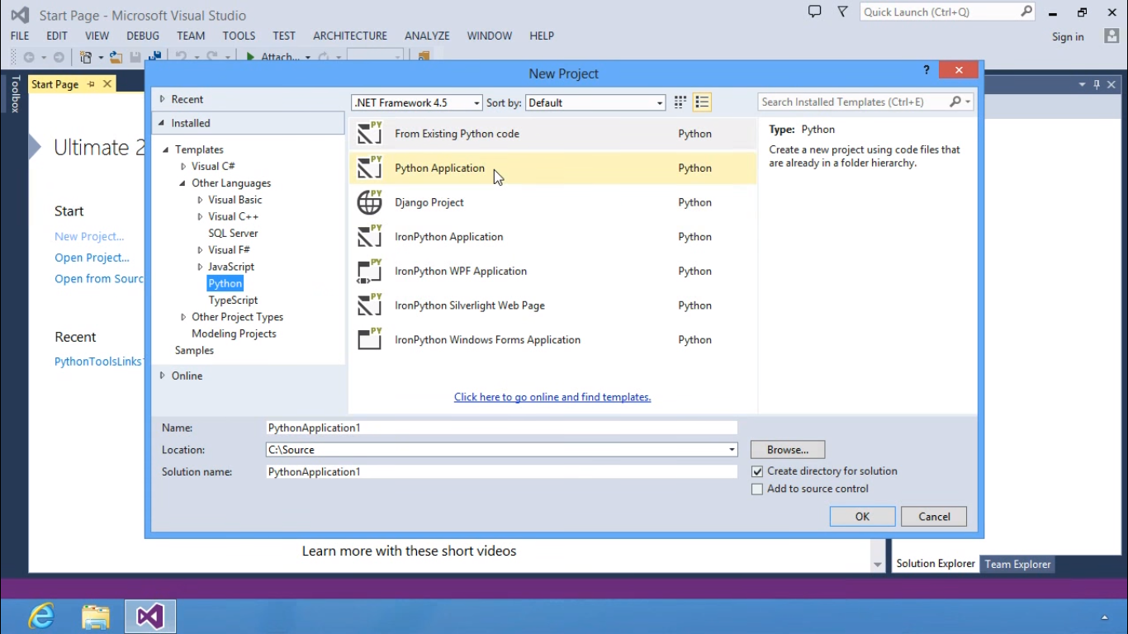Open the .NET Framework 4.5 dropdown
1128x634 pixels.
point(477,102)
